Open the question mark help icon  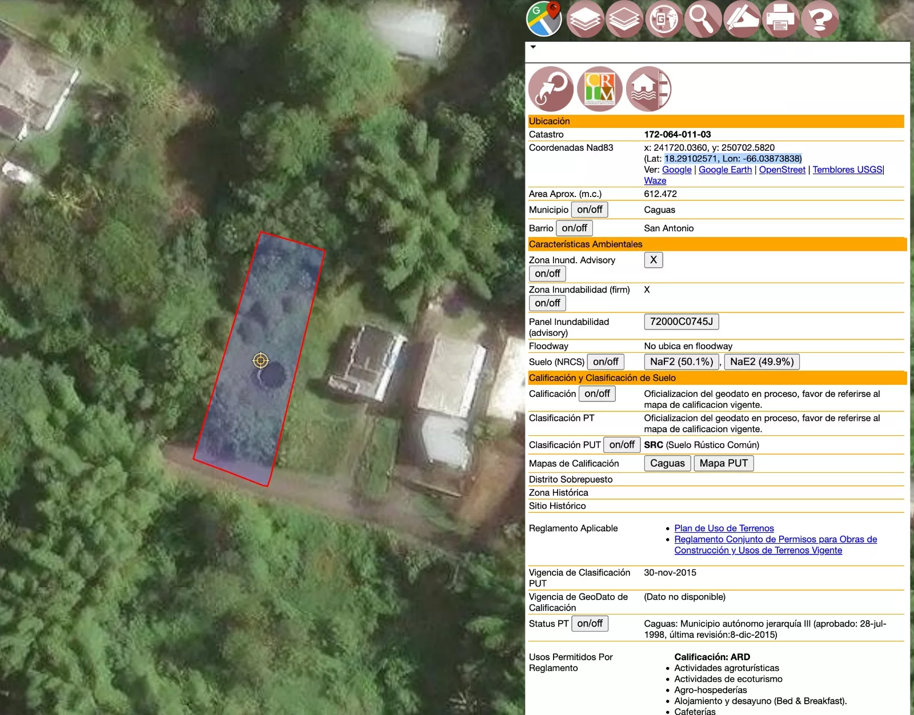(820, 19)
